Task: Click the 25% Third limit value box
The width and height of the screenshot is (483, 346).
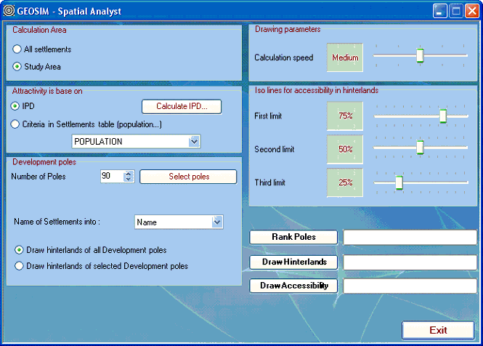Action: pyautogui.click(x=345, y=182)
